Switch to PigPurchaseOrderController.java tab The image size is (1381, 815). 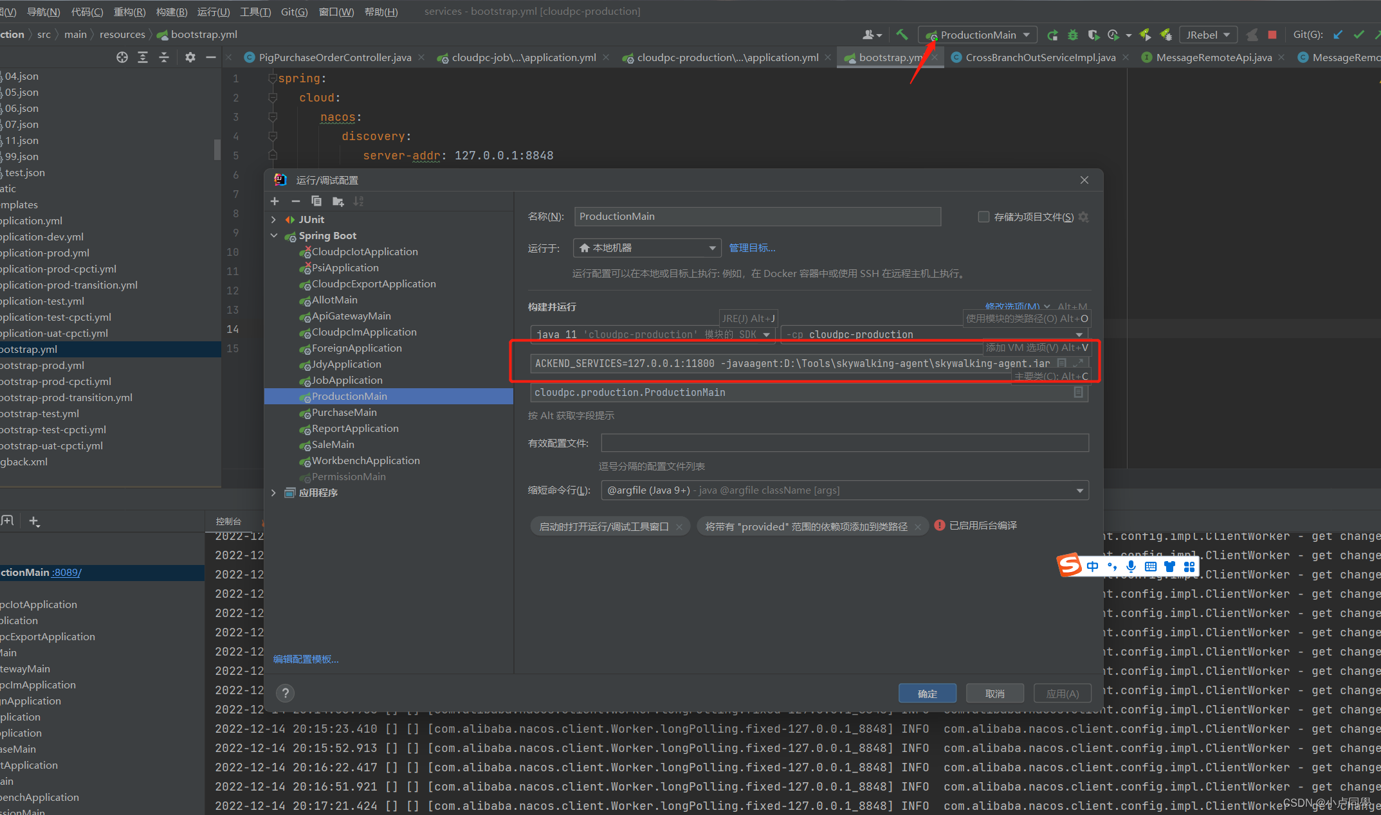(334, 57)
